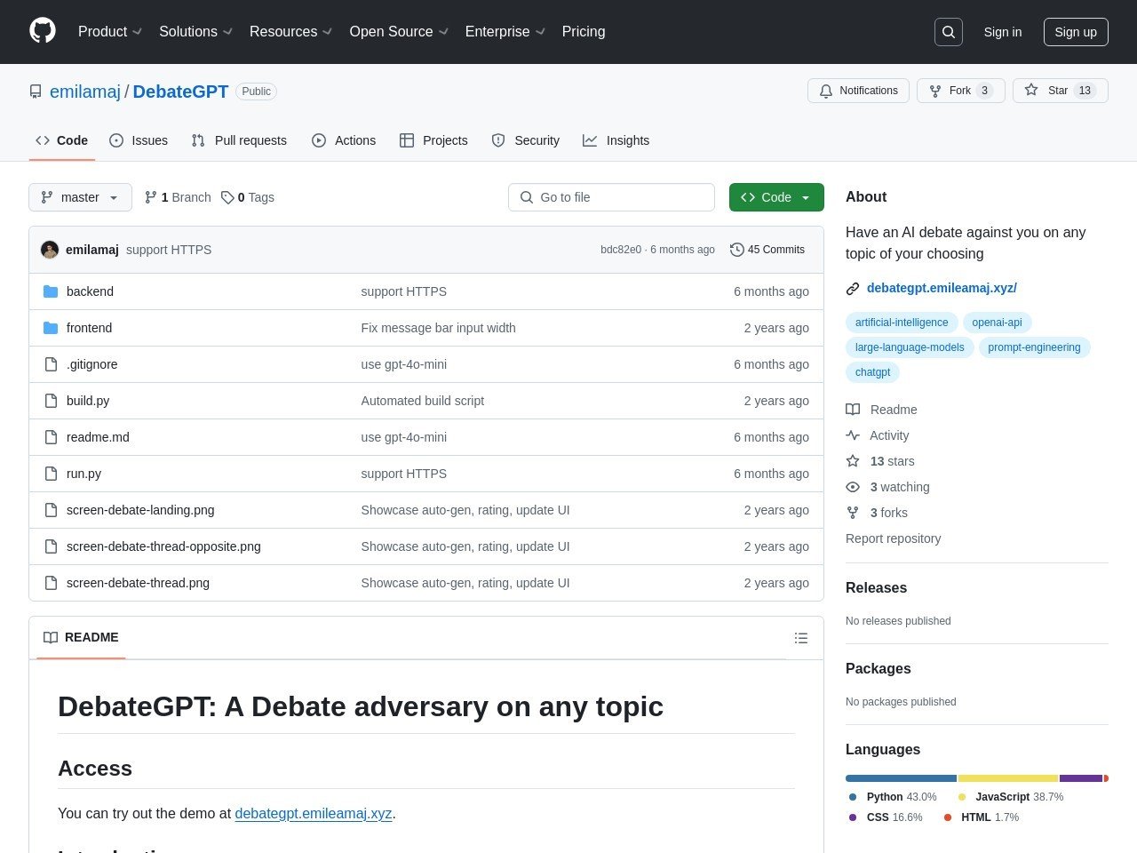Switch to the Insights tab
1137x853 pixels.
(616, 140)
